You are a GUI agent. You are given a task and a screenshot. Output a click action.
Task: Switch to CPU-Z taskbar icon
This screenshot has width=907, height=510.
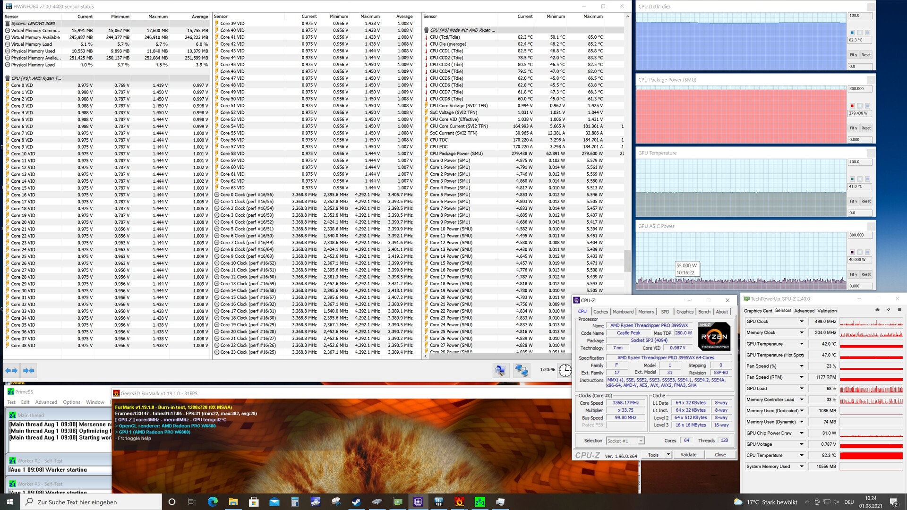(x=418, y=501)
